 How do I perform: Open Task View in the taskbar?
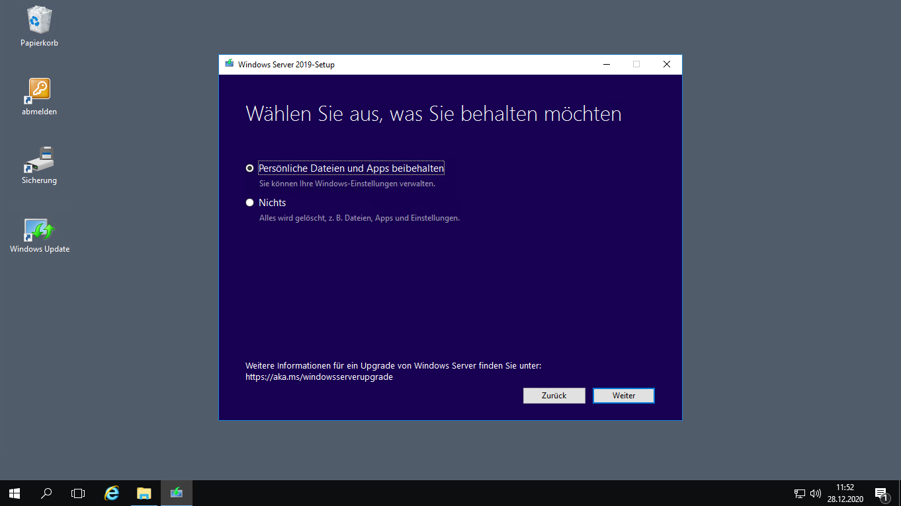[78, 493]
